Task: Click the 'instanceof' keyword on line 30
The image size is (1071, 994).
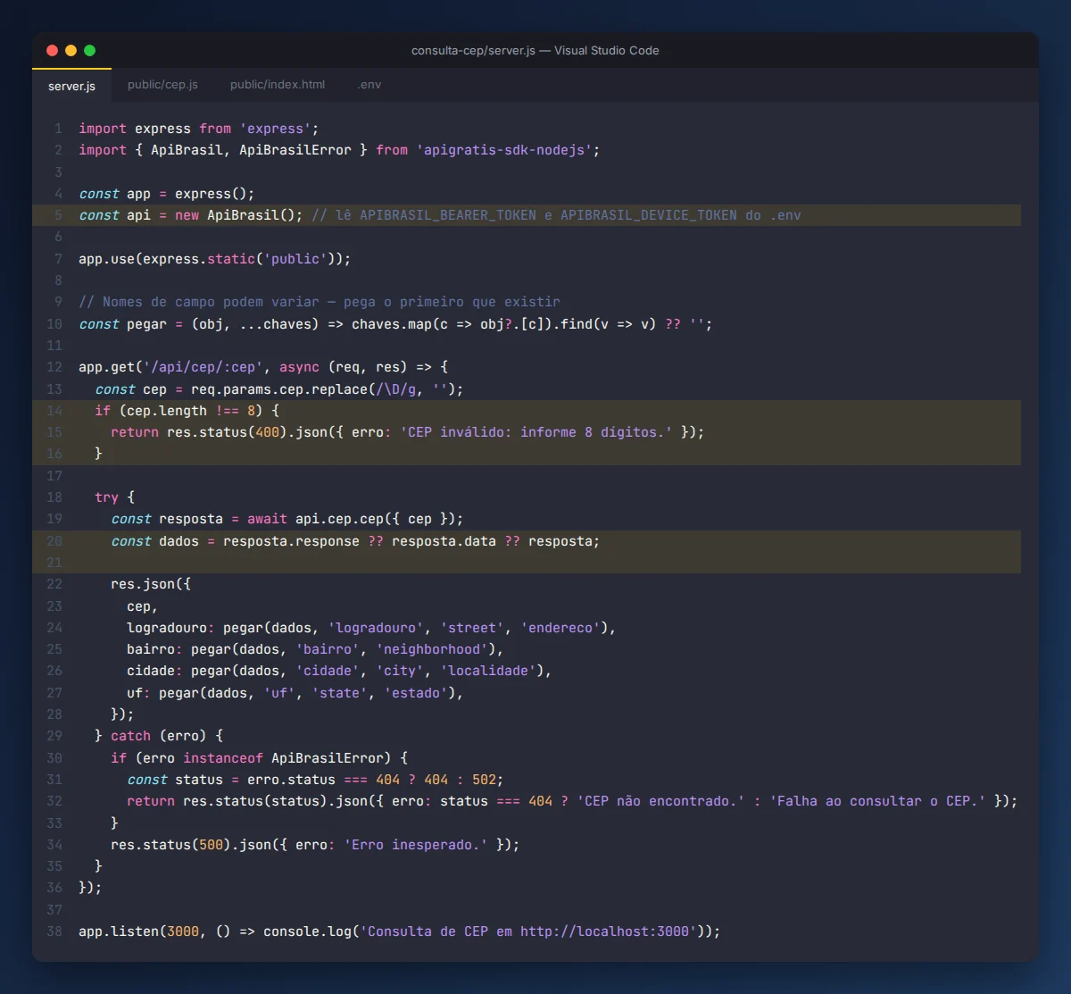Action: point(223,758)
